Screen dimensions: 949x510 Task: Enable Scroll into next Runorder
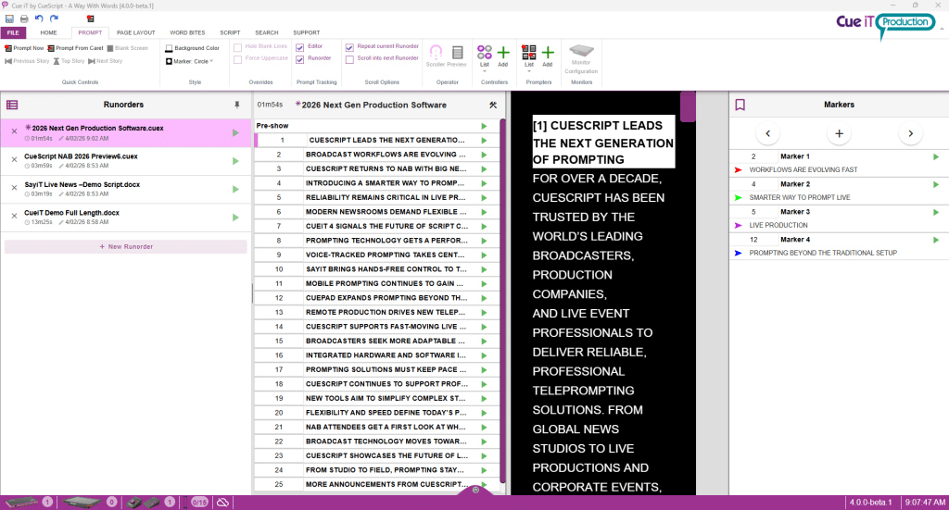(x=349, y=59)
